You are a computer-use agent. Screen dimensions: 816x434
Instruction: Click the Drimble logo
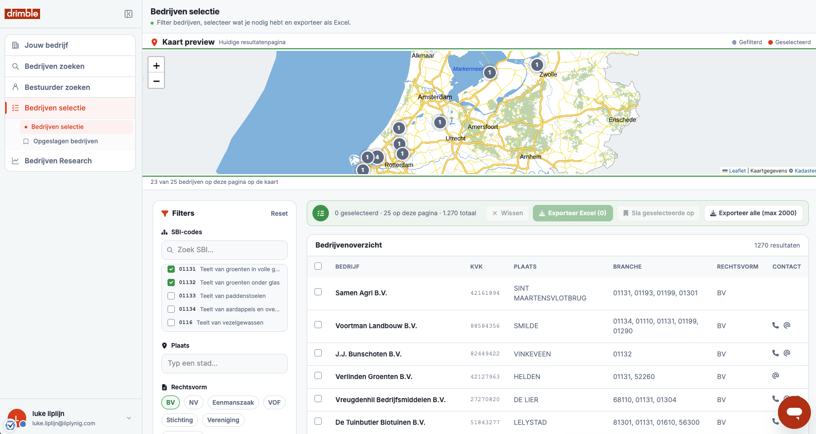coord(23,13)
